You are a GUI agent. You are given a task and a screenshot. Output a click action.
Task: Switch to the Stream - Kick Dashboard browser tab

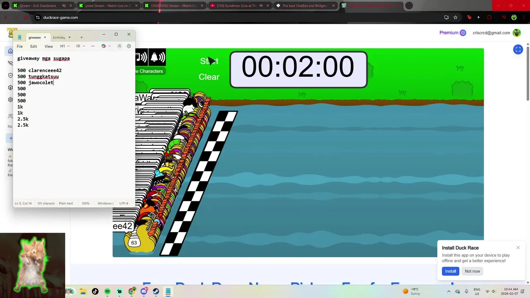(x=41, y=6)
